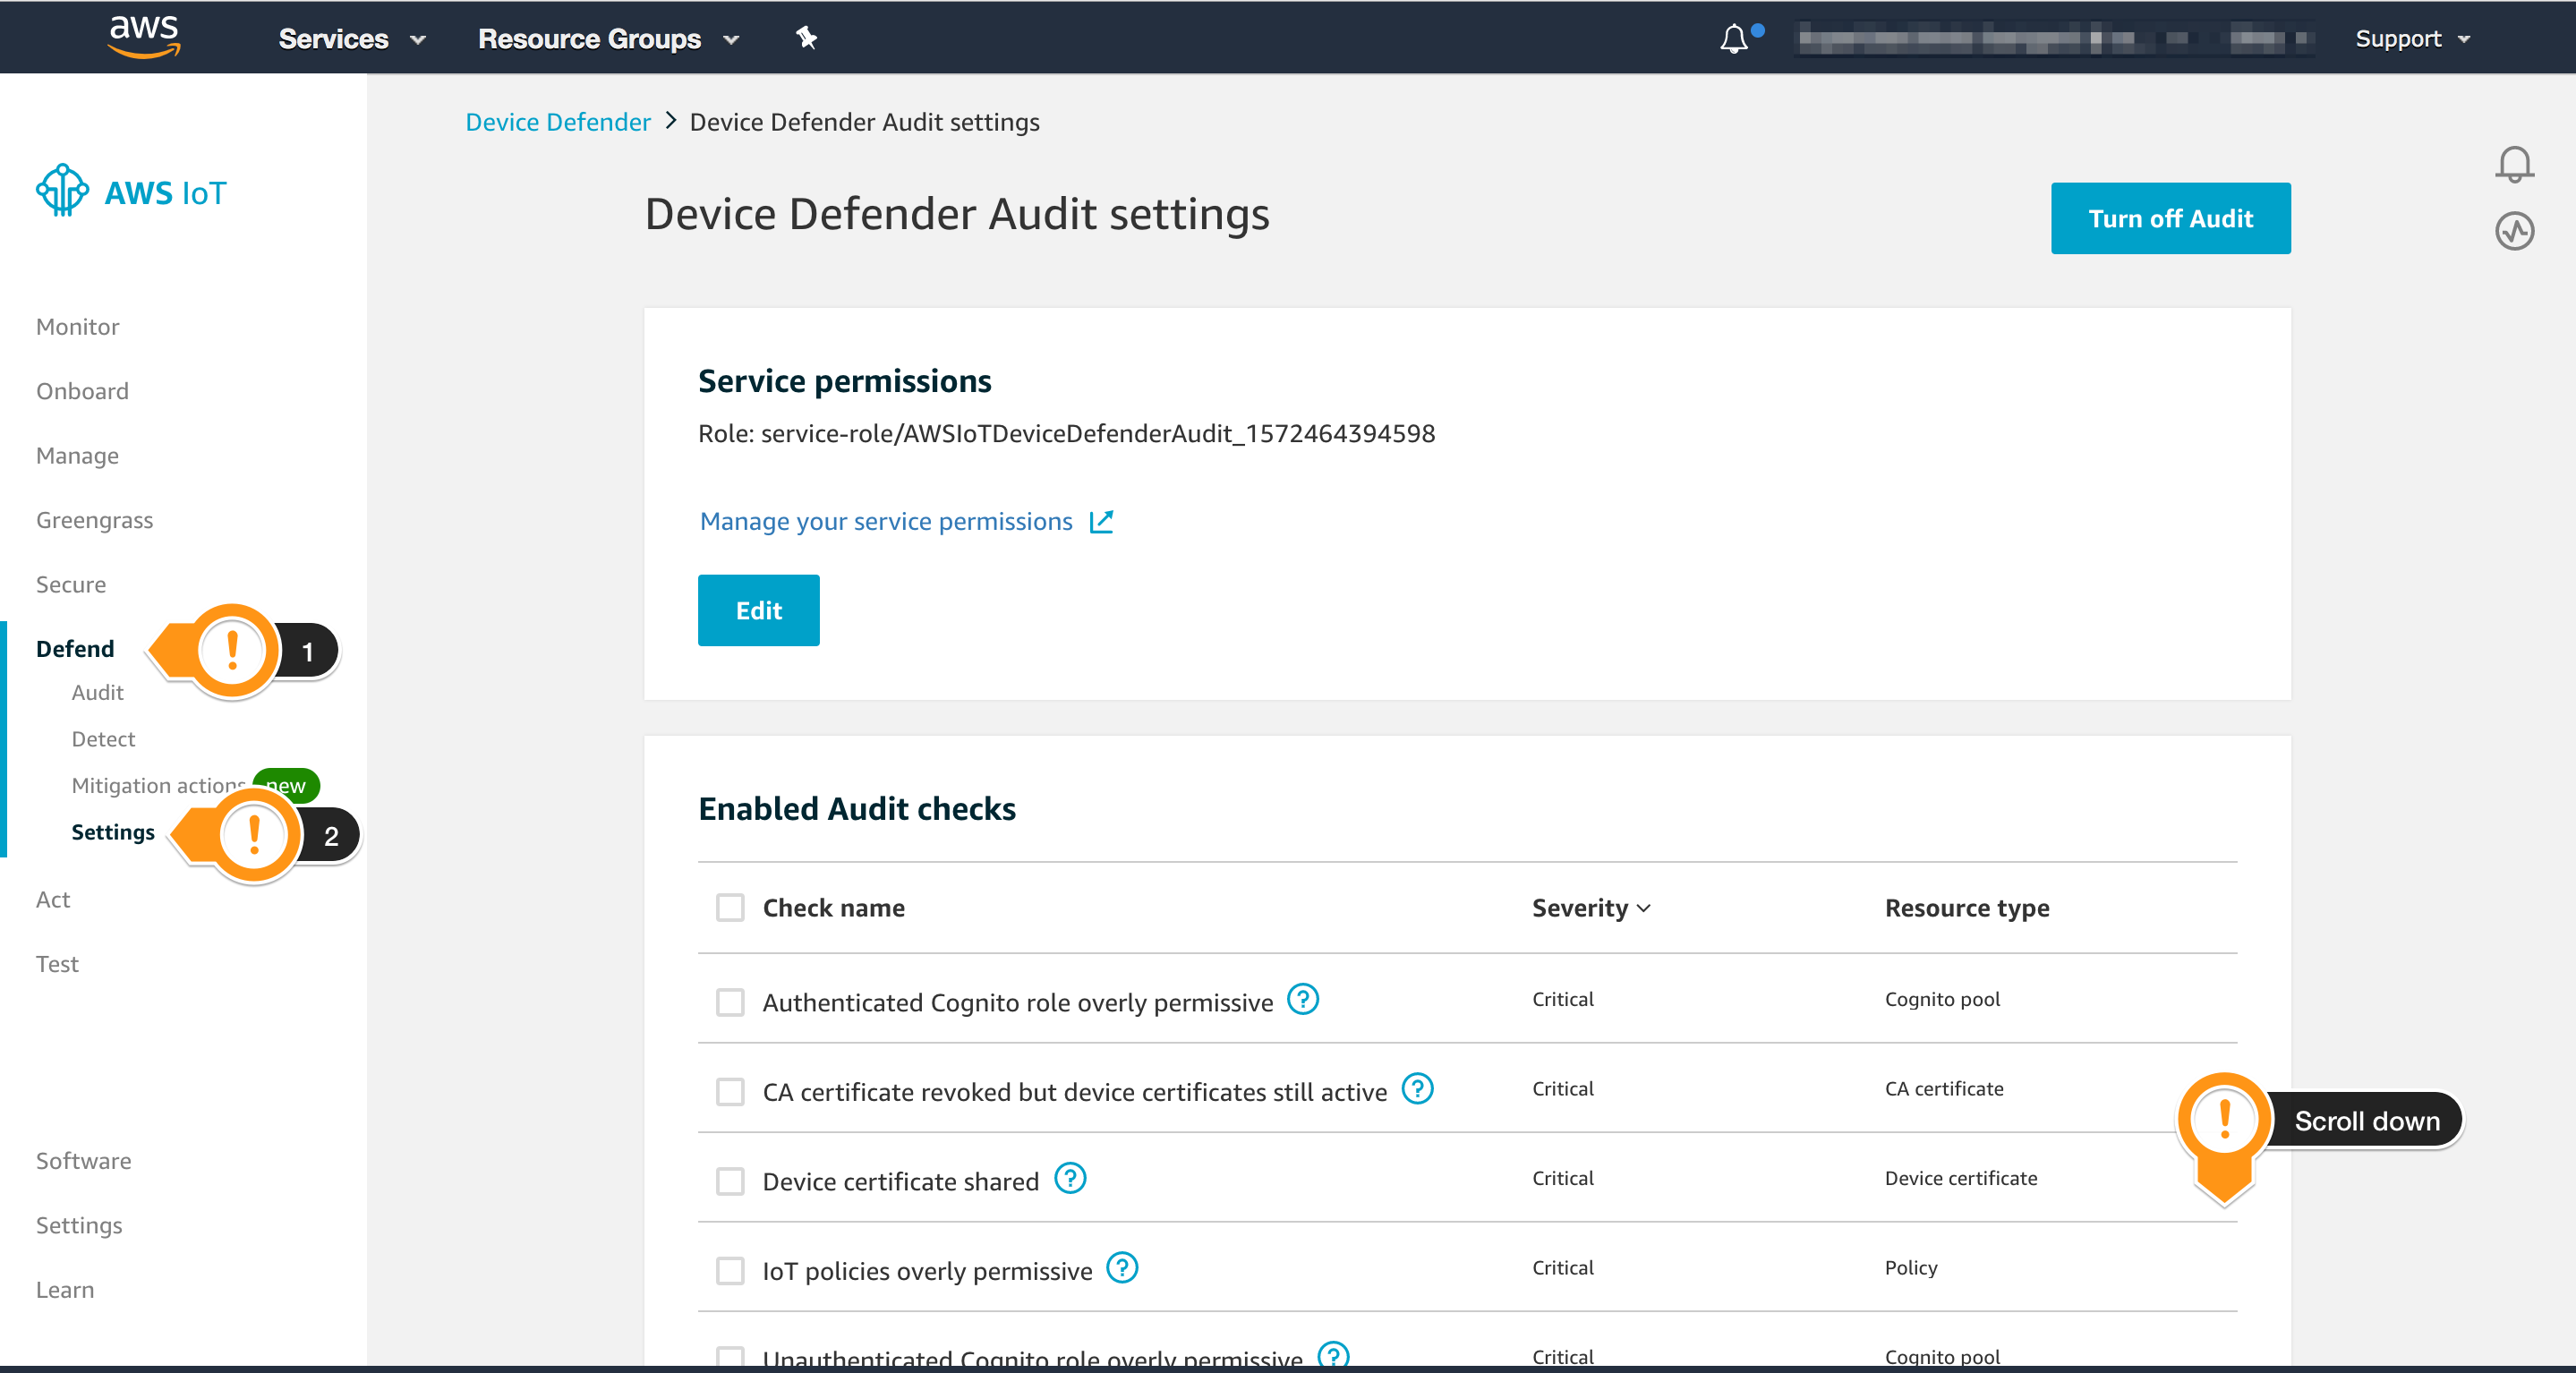The height and width of the screenshot is (1373, 2576).
Task: Expand the Resource Groups dropdown
Action: point(608,39)
